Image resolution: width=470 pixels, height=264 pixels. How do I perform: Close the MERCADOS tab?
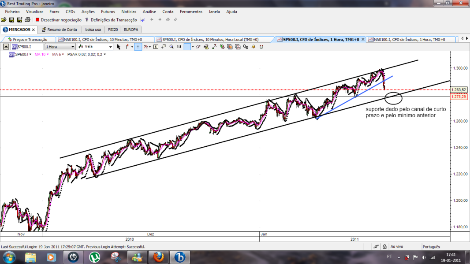pyautogui.click(x=33, y=30)
